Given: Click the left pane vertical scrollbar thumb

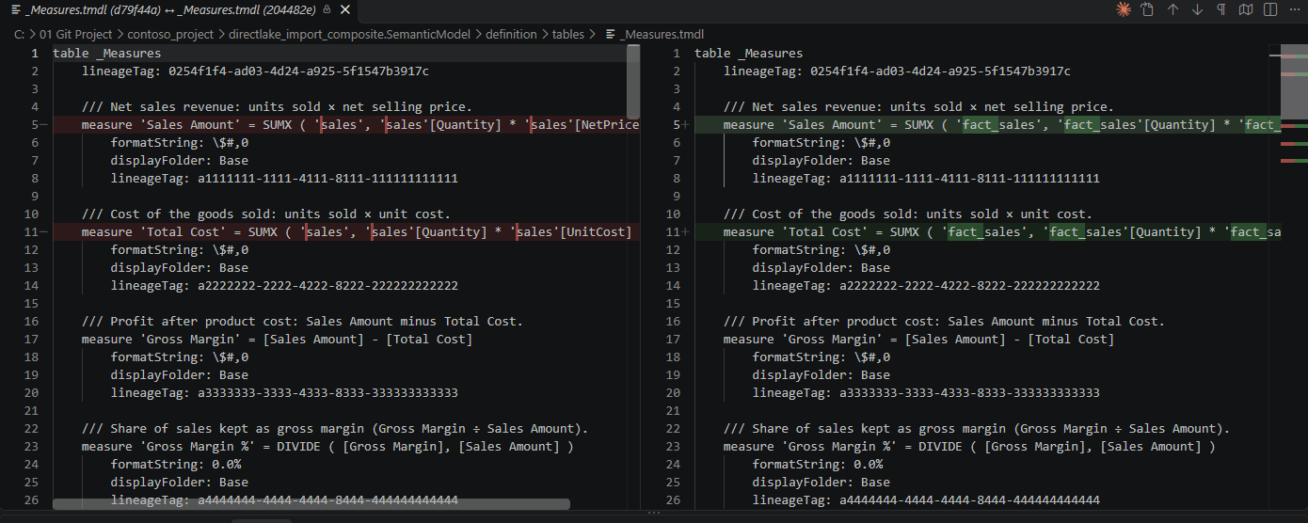Looking at the screenshot, I should (x=633, y=82).
